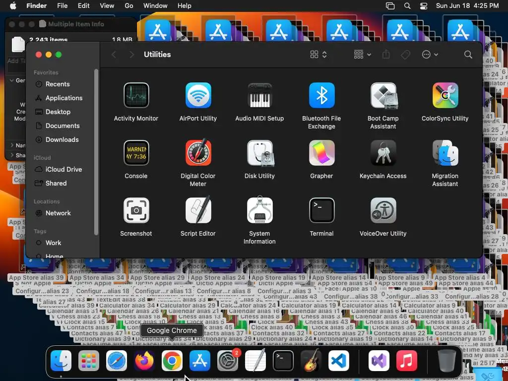Select the Screenshot utility icon
The height and width of the screenshot is (381, 508).
coord(136,210)
